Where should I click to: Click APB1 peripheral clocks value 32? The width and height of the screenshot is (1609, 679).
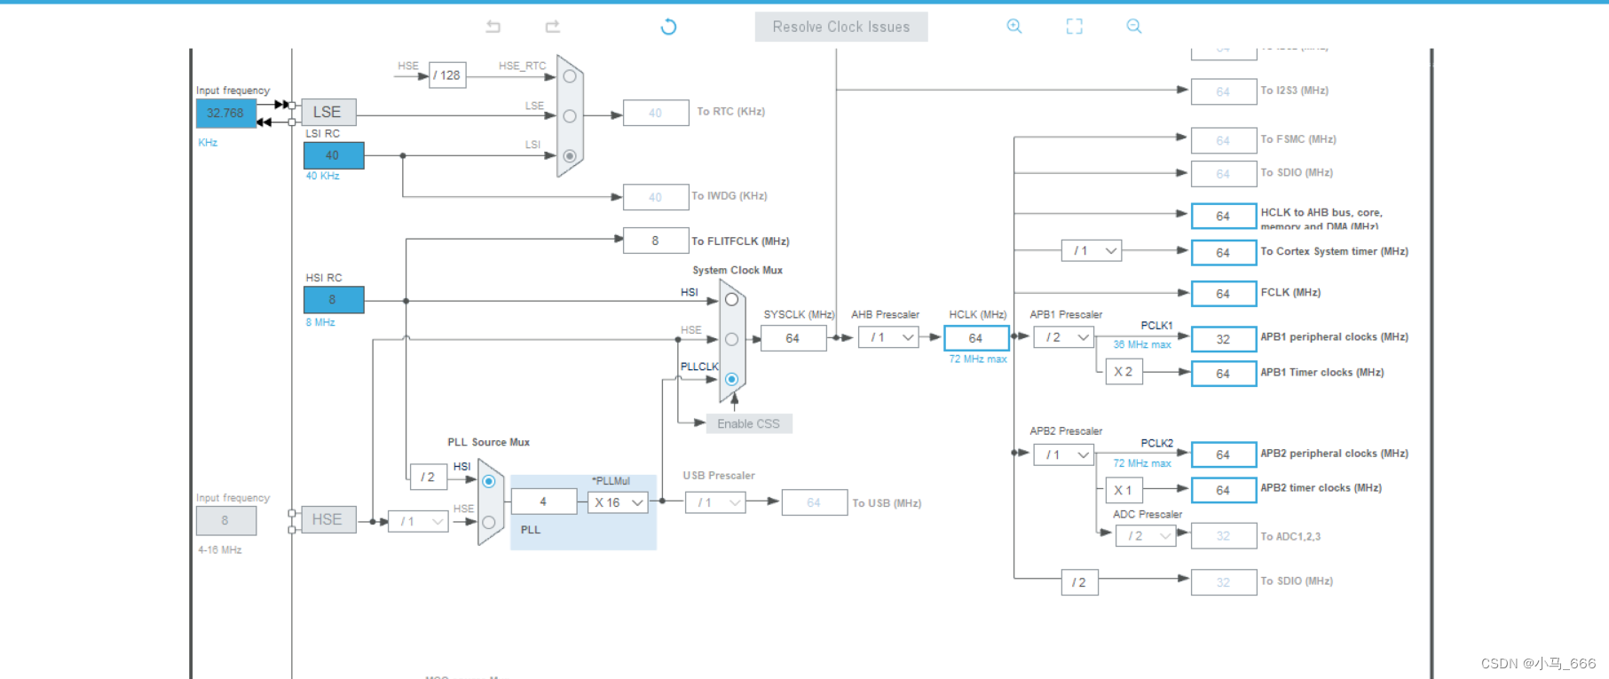[x=1224, y=339]
